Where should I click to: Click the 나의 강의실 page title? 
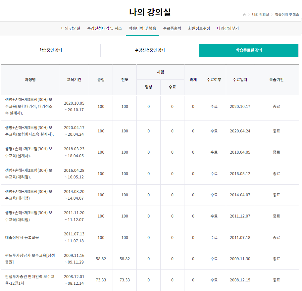click(x=150, y=12)
